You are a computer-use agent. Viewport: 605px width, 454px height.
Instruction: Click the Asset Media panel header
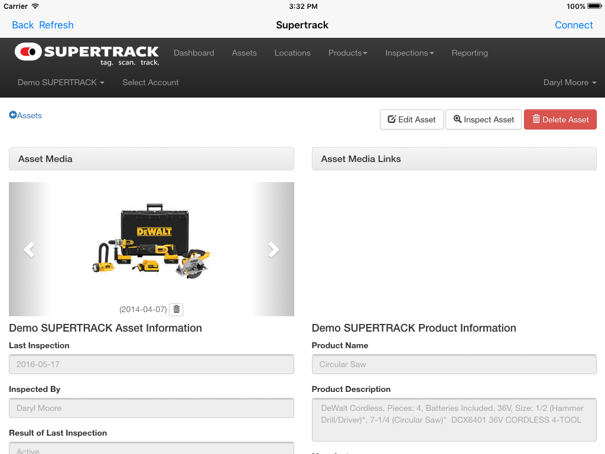point(152,158)
